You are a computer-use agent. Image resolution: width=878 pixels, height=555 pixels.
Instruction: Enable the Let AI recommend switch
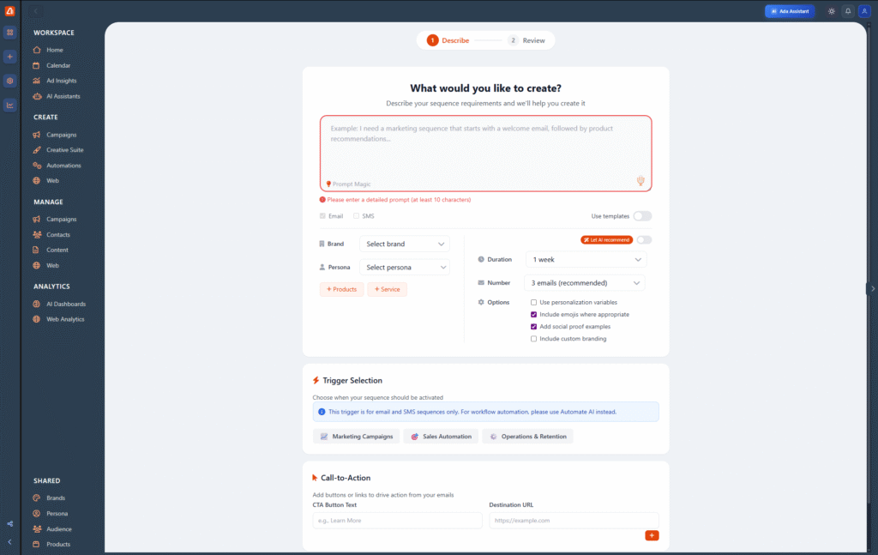pos(644,239)
